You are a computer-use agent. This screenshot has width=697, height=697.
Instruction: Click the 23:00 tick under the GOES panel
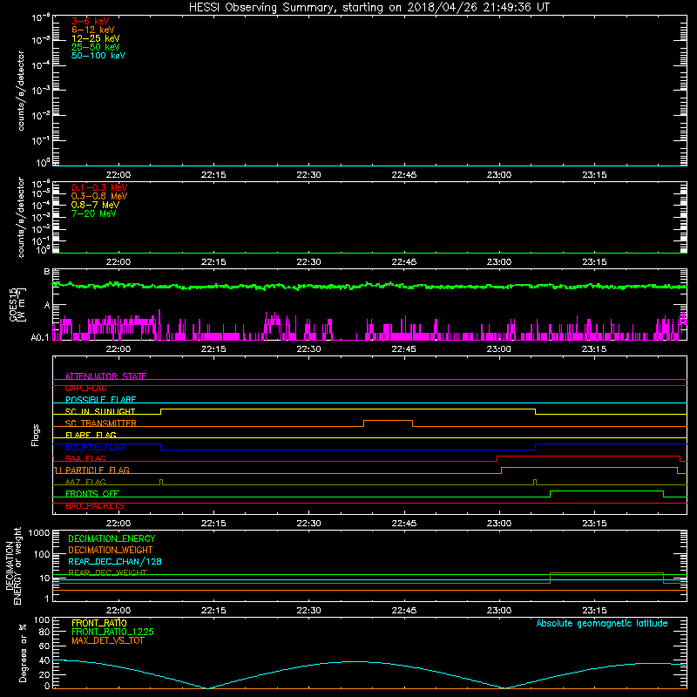click(498, 349)
